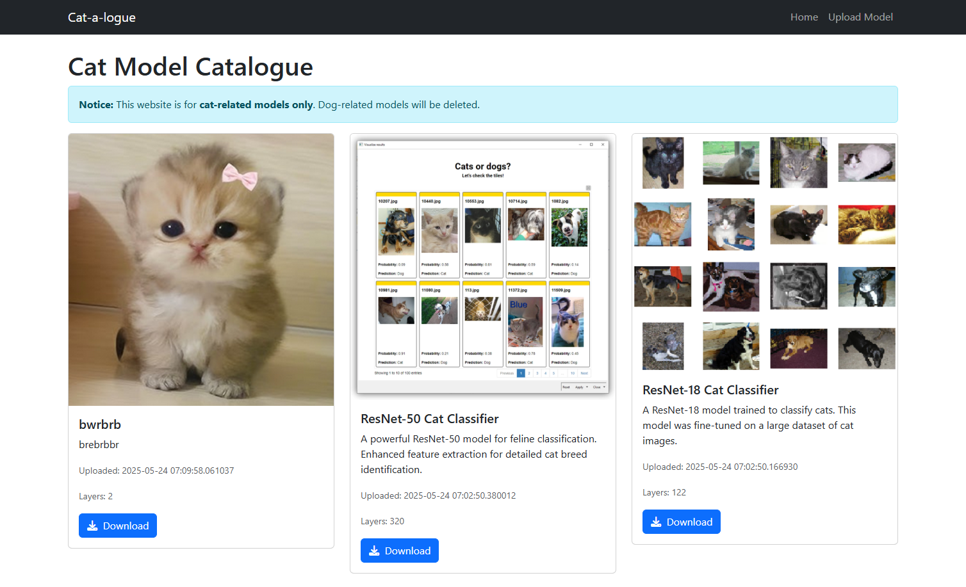Image resolution: width=966 pixels, height=587 pixels.
Task: Select the ResNet-50 Cat Classifier title
Action: [x=429, y=419]
